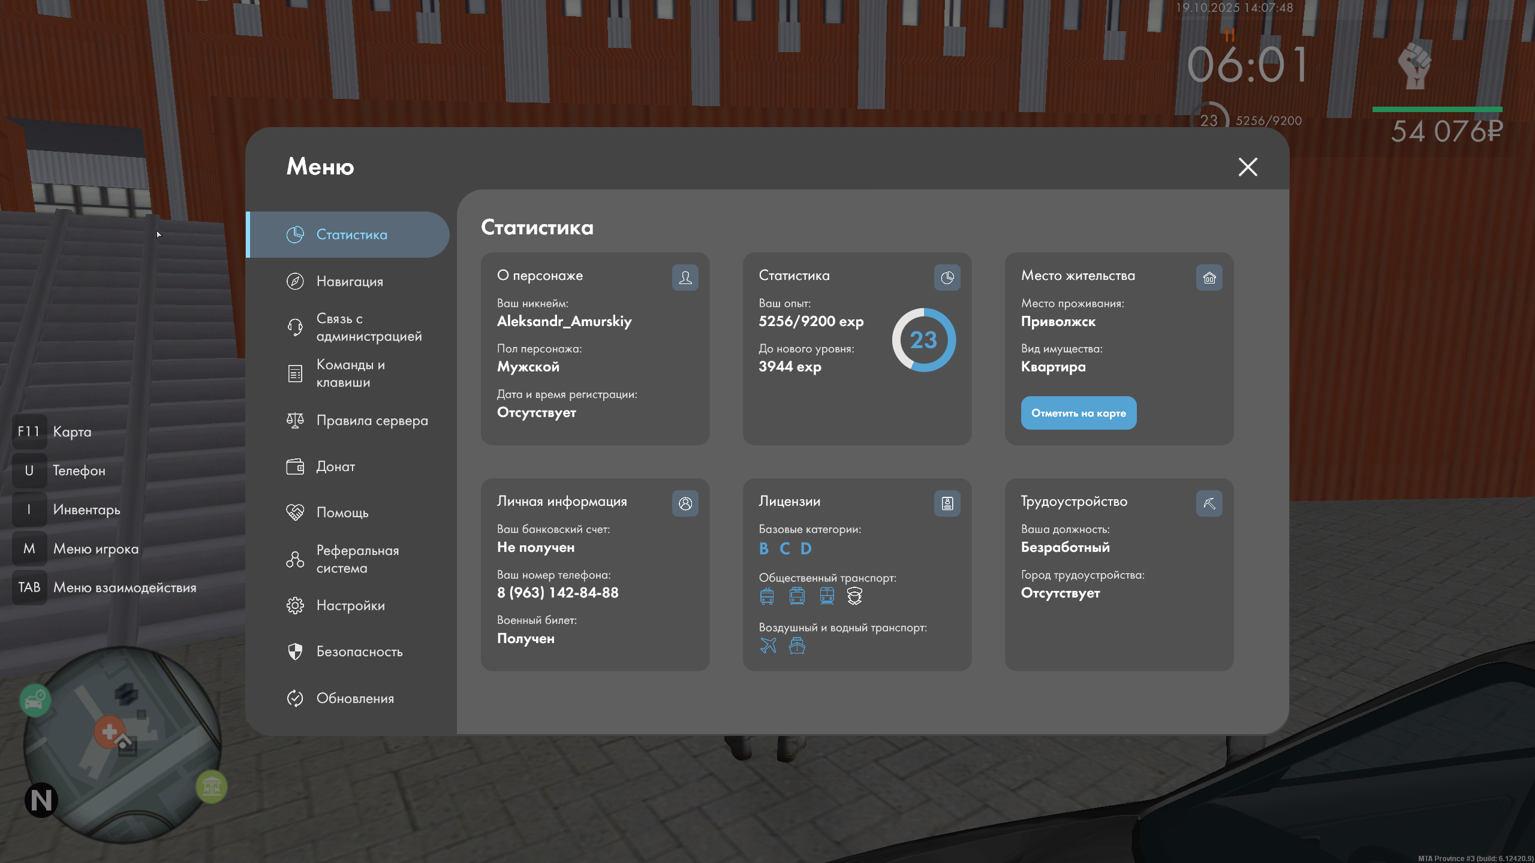Screen dimensions: 1535x863
Task: Select Настройки in the sidebar
Action: [x=350, y=605]
